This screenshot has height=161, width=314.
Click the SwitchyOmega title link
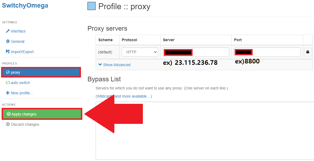[25, 5]
